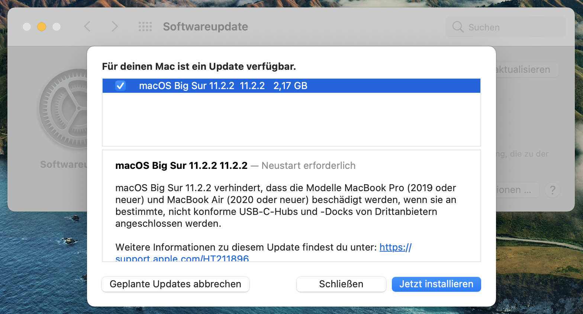Go forward with the right chevron arrow
The image size is (583, 314).
[x=115, y=27]
